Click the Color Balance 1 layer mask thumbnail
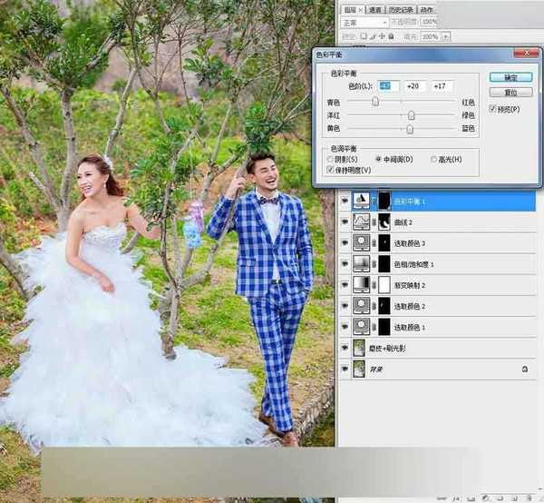Screen dimensions: 544x503 coord(384,201)
